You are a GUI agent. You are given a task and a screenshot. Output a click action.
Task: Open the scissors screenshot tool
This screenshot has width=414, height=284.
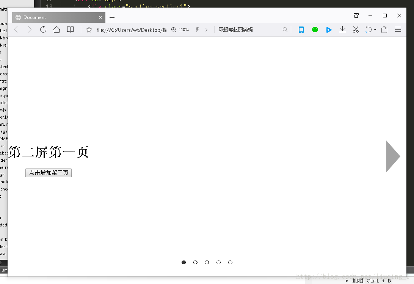356,30
